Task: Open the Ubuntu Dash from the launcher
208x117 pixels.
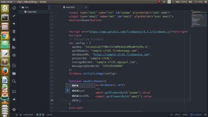Action: [5, 8]
